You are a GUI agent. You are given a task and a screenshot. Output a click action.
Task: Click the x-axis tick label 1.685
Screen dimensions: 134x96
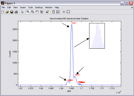(x=51, y=88)
